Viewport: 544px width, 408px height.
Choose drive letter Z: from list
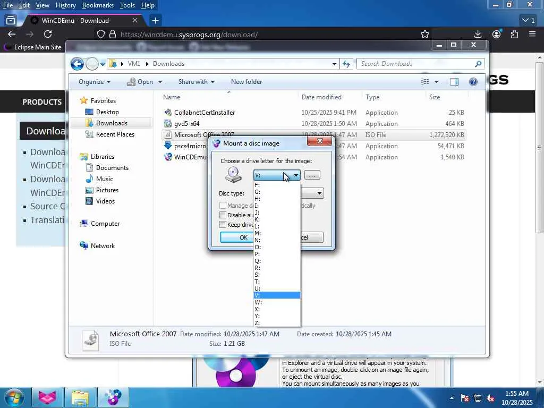click(277, 323)
